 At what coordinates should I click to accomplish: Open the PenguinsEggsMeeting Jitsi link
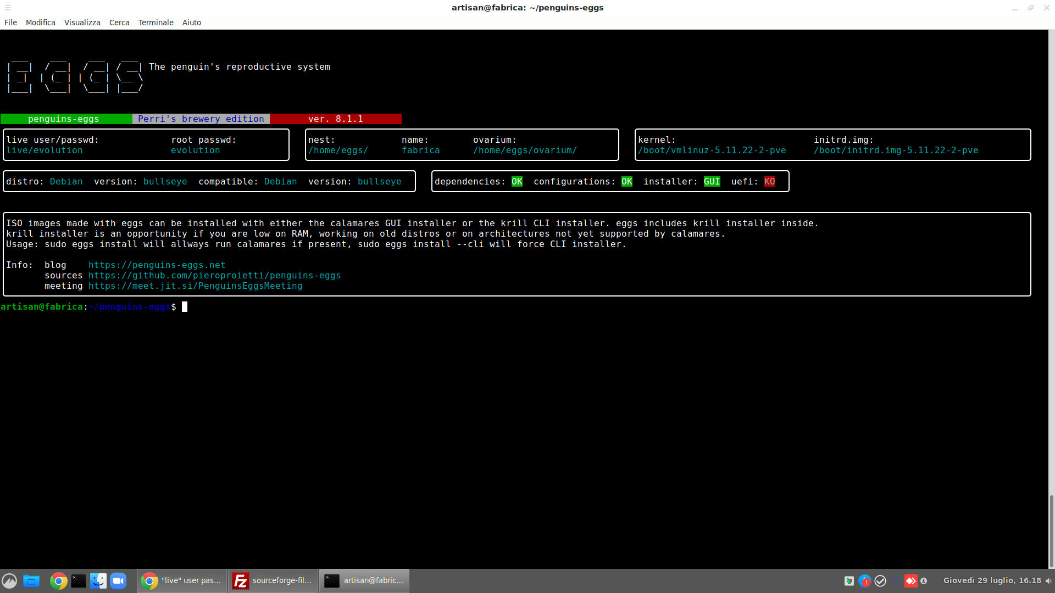(196, 286)
